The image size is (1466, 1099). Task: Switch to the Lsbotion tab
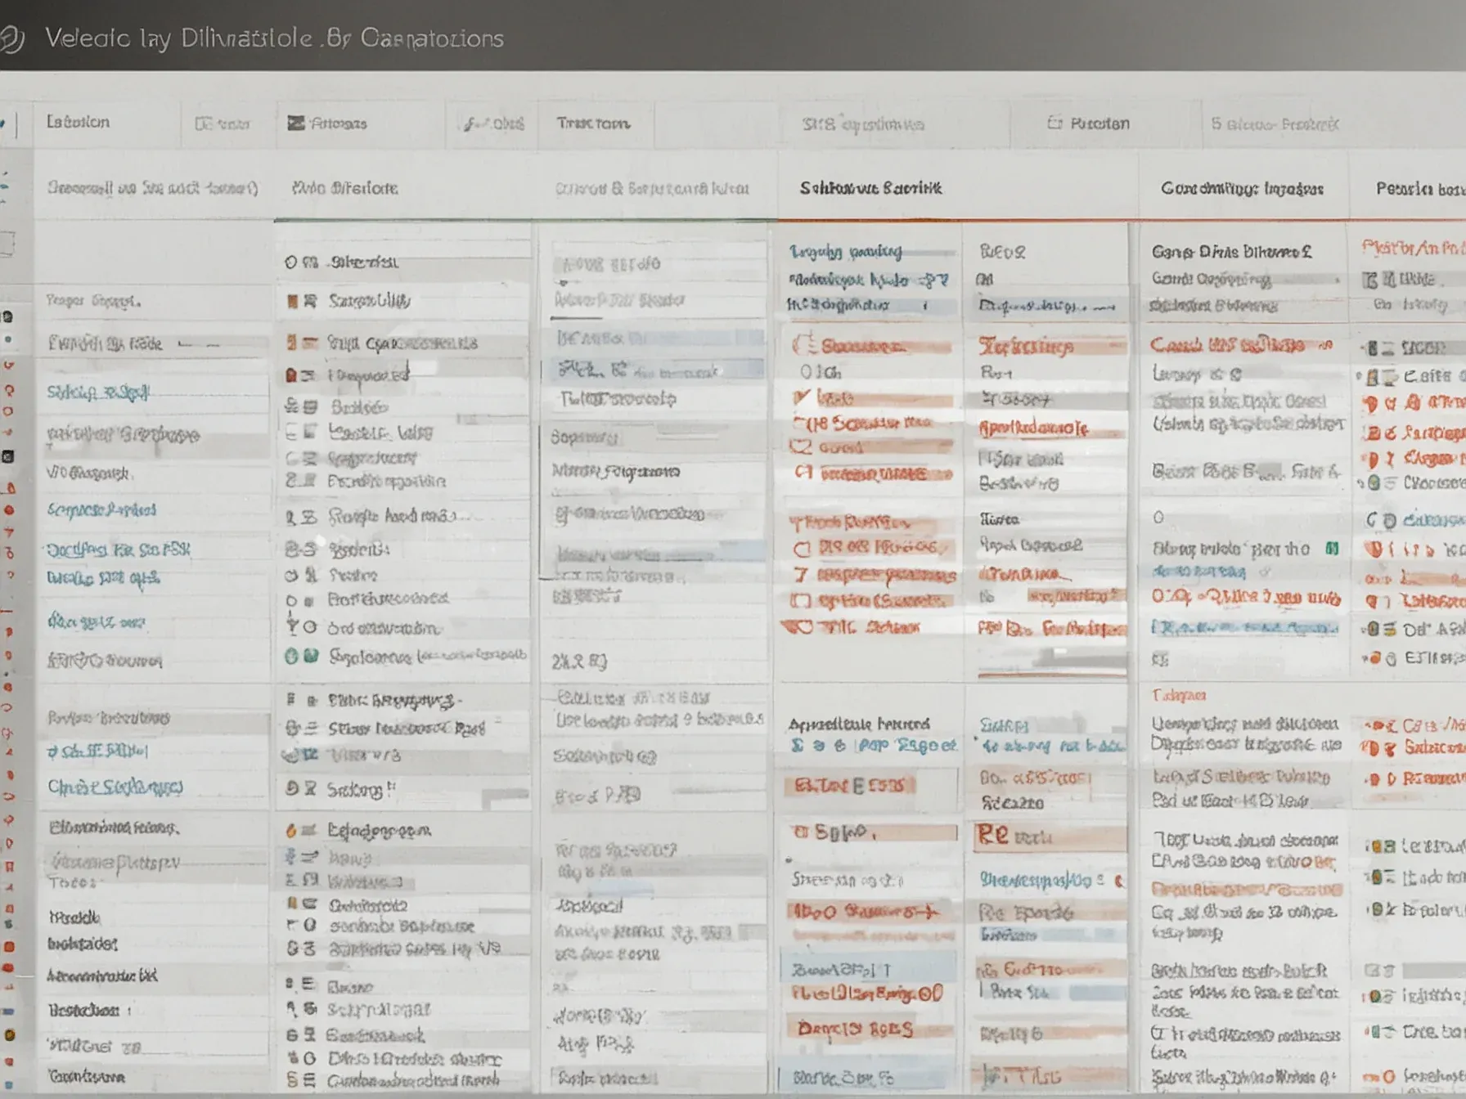click(78, 122)
